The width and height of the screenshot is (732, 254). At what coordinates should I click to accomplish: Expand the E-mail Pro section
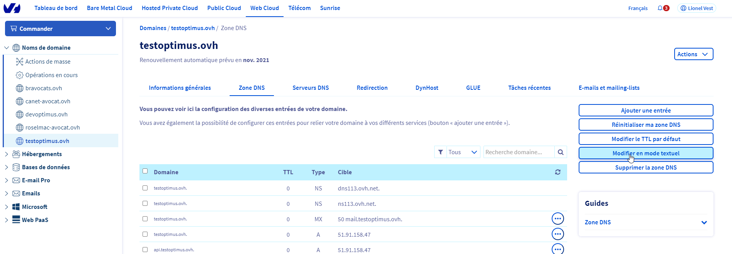[7, 180]
